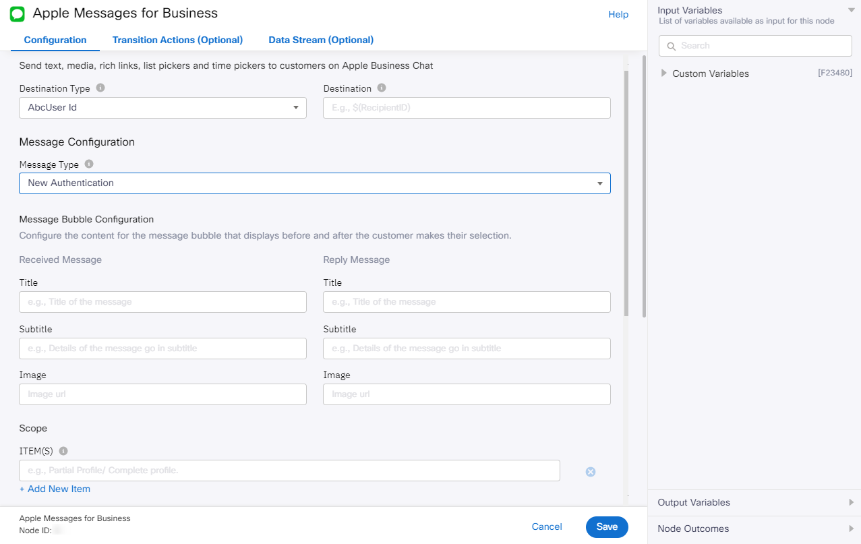The width and height of the screenshot is (861, 544).
Task: Click the search magnifier icon in Input Variables
Action: click(x=672, y=46)
